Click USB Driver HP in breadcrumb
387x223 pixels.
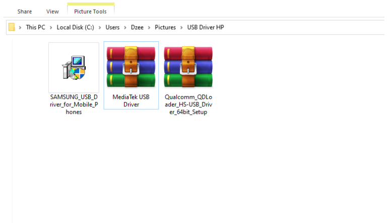click(206, 27)
